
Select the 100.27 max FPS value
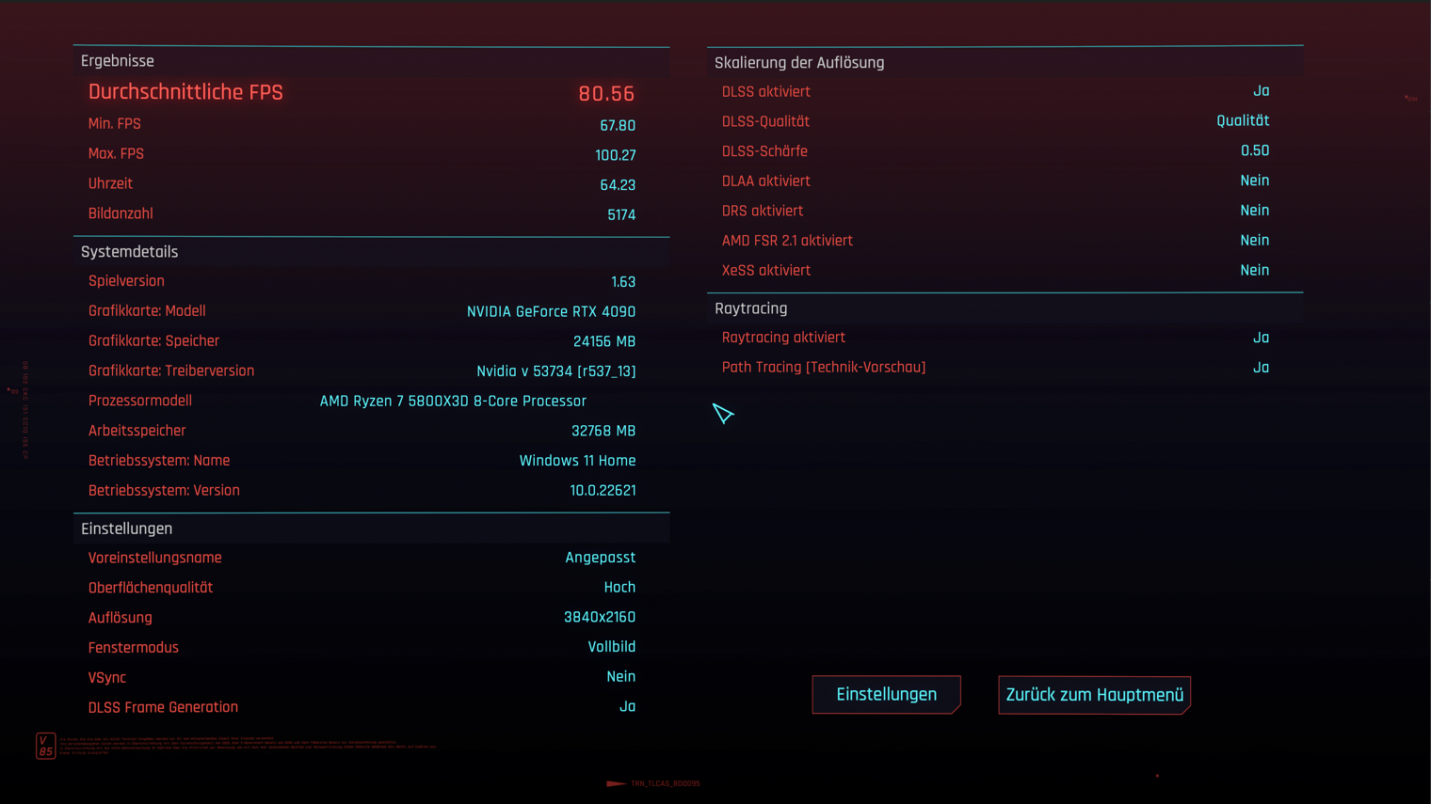616,155
